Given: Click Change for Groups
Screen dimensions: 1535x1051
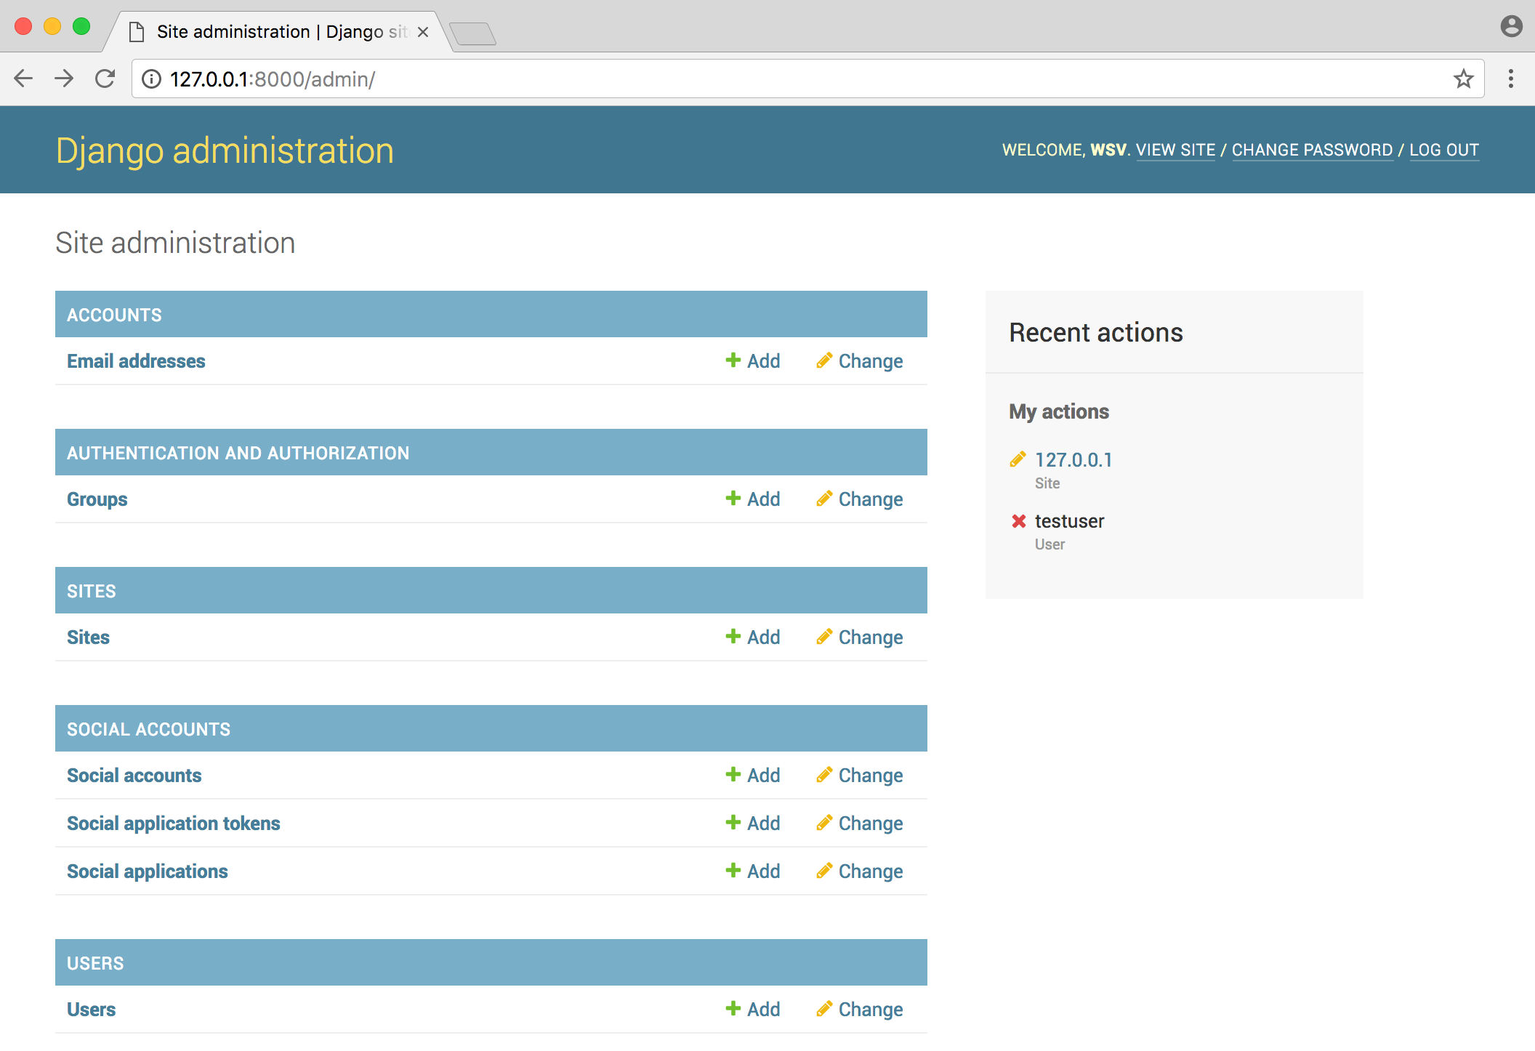Looking at the screenshot, I should coord(859,499).
